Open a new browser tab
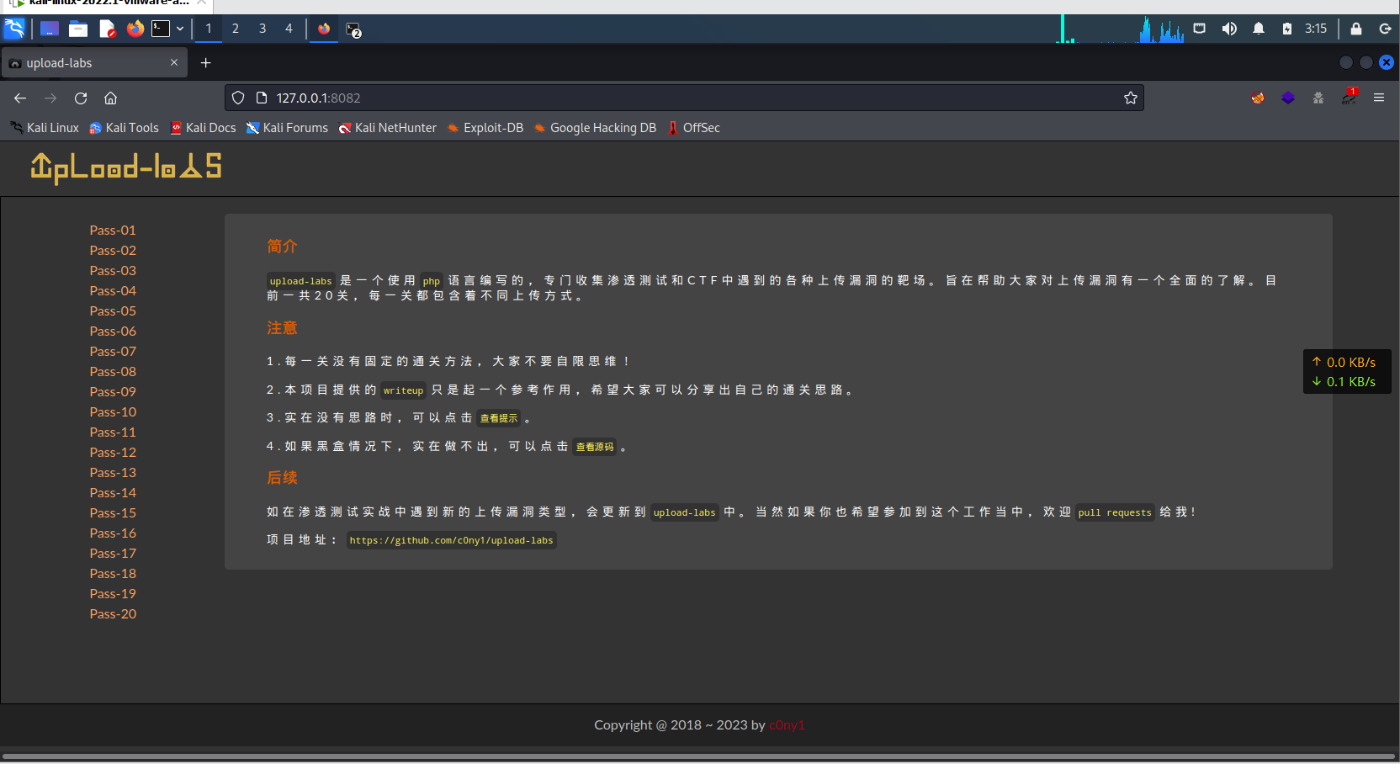Screen dimensions: 1400x764 pyautogui.click(x=205, y=63)
